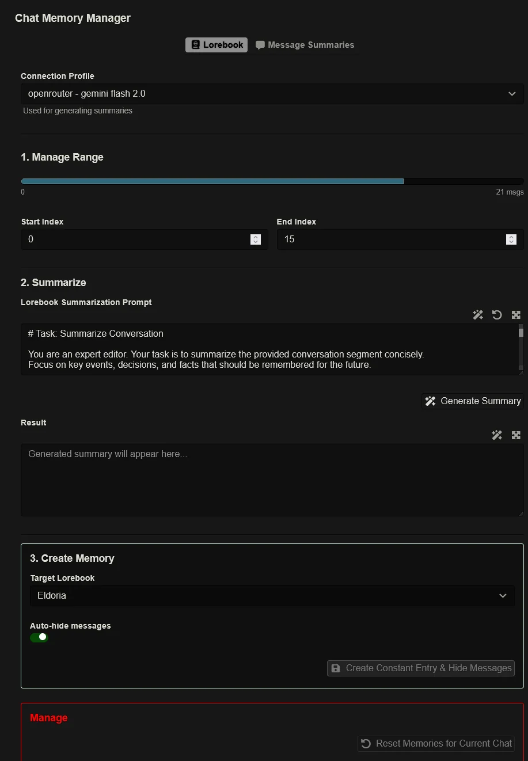
Task: Click the magic wand icon above the summarization prompt
Action: (x=477, y=315)
